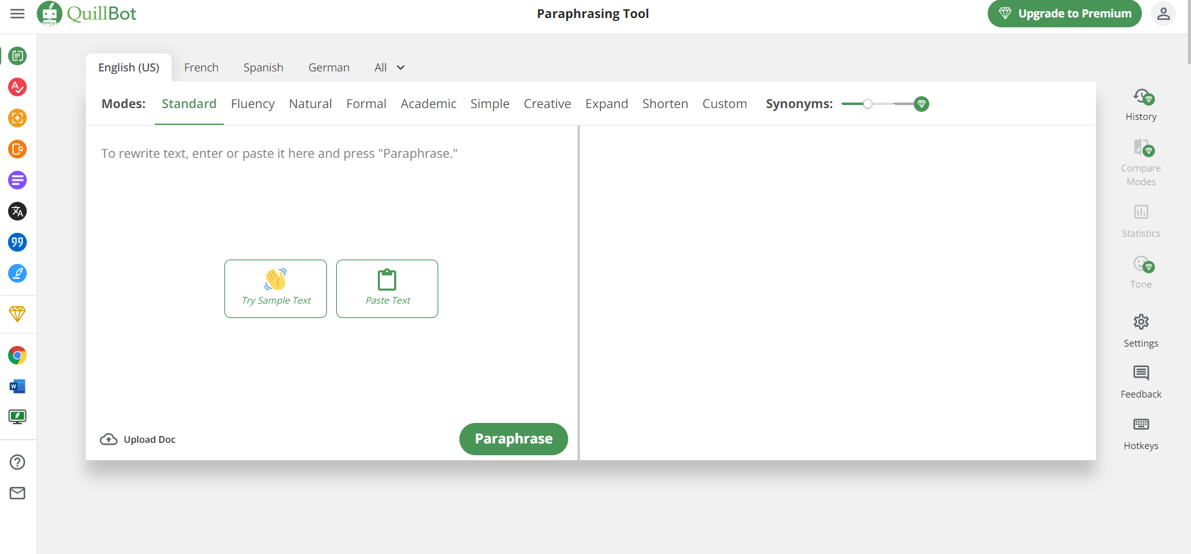
Task: Open the Chrome extension icon
Action: [17, 355]
